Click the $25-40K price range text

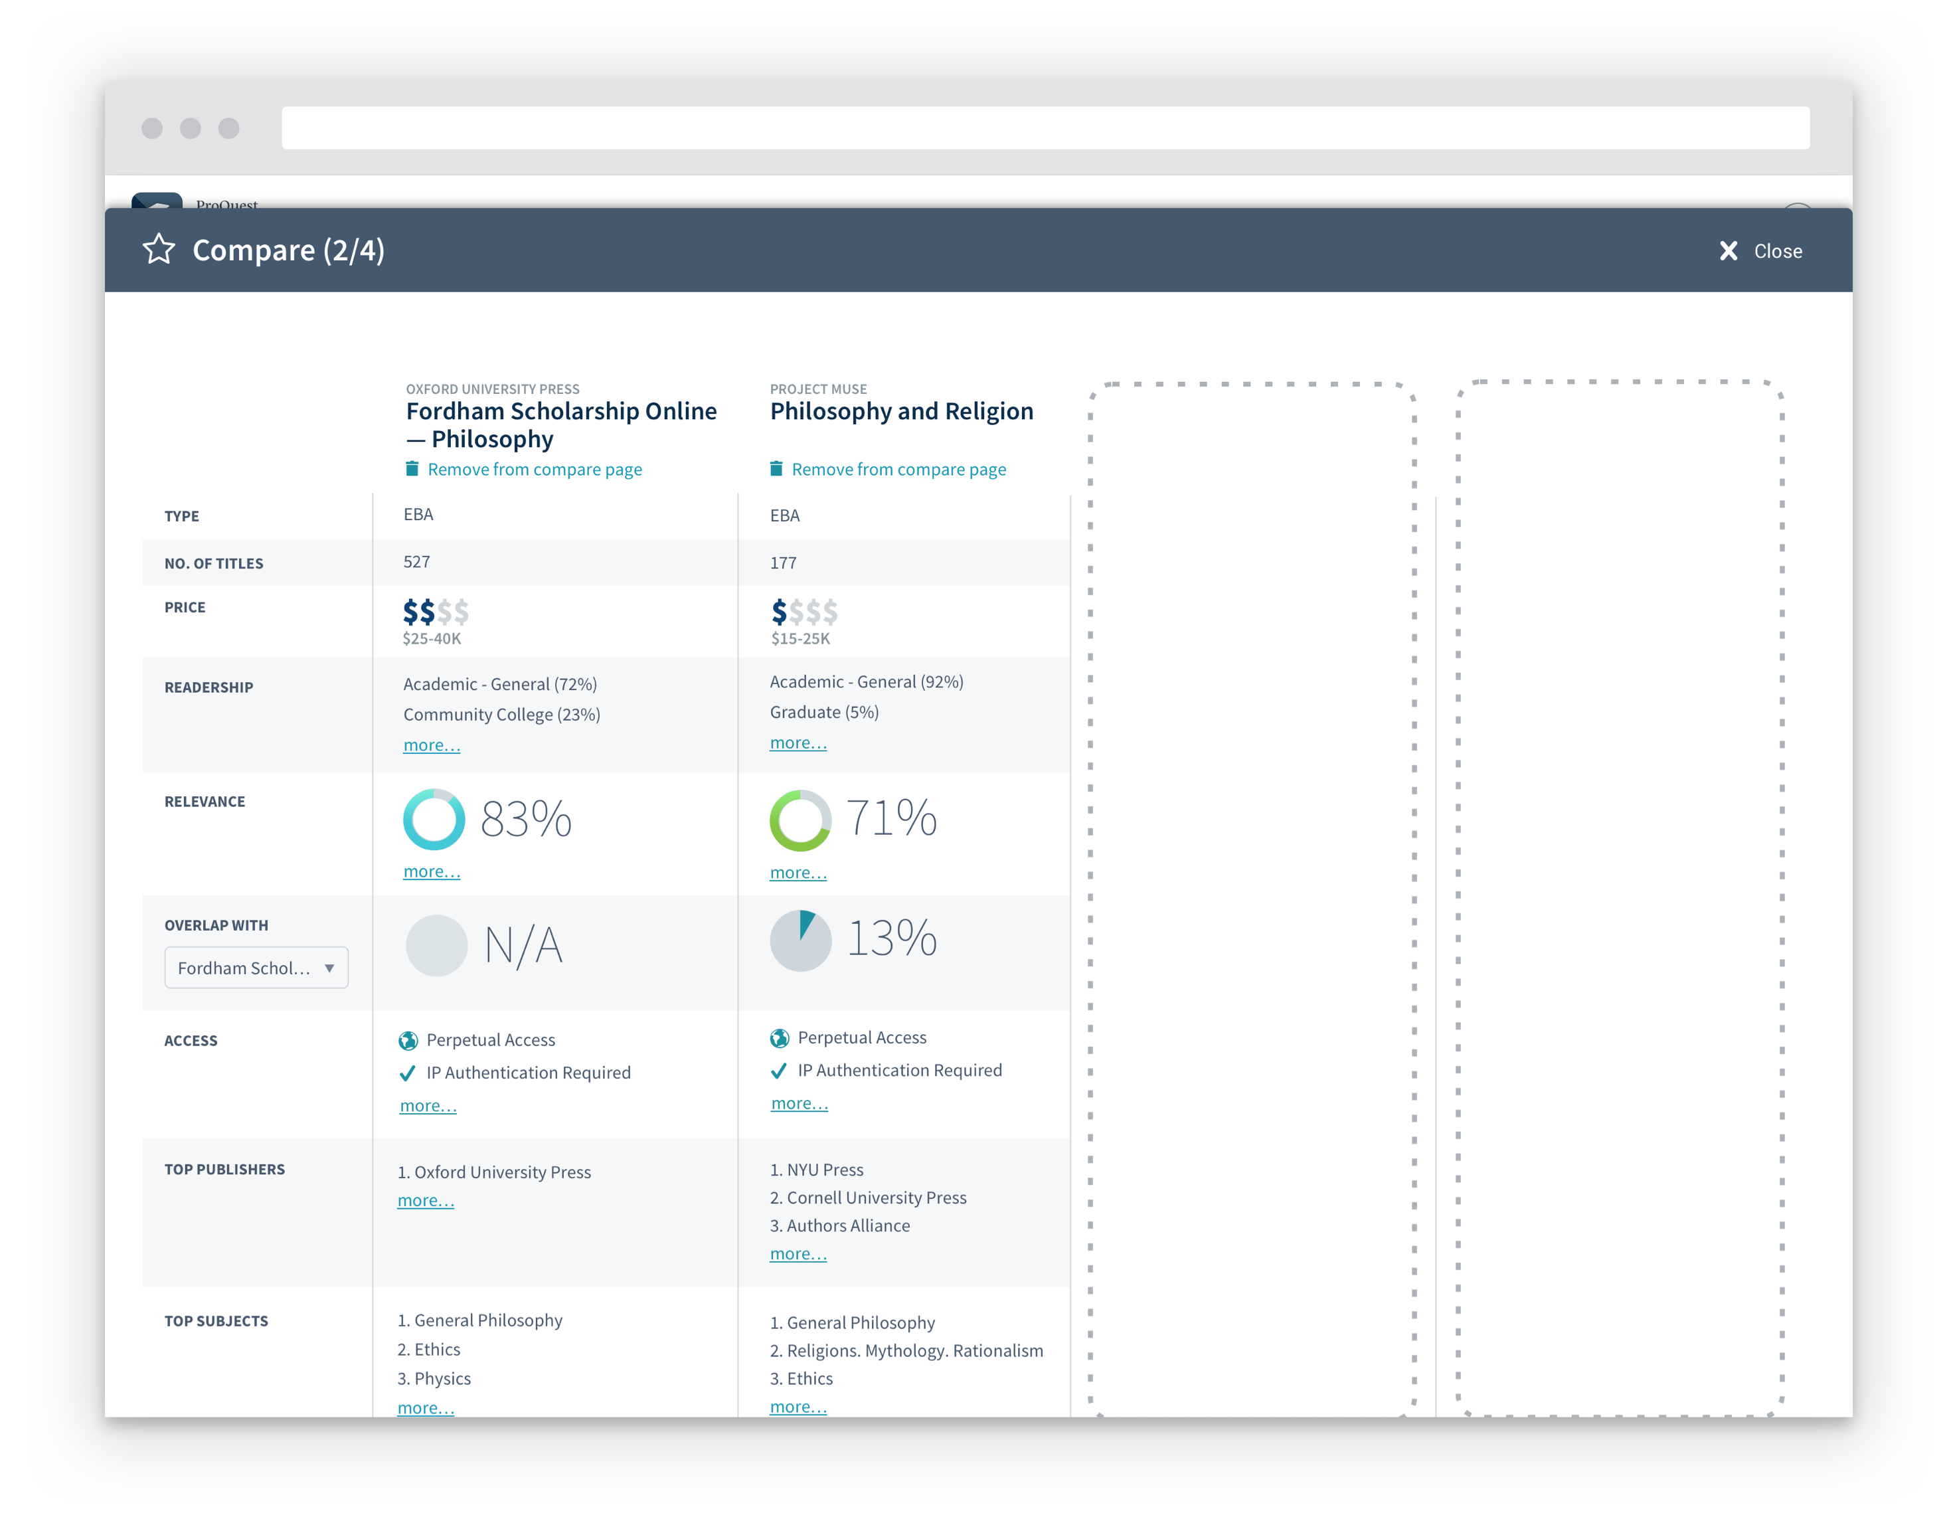432,639
